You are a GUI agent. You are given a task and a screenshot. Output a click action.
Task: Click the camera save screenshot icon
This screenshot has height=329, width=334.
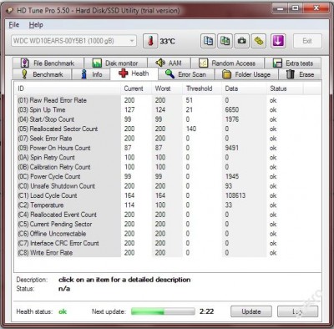pos(242,41)
